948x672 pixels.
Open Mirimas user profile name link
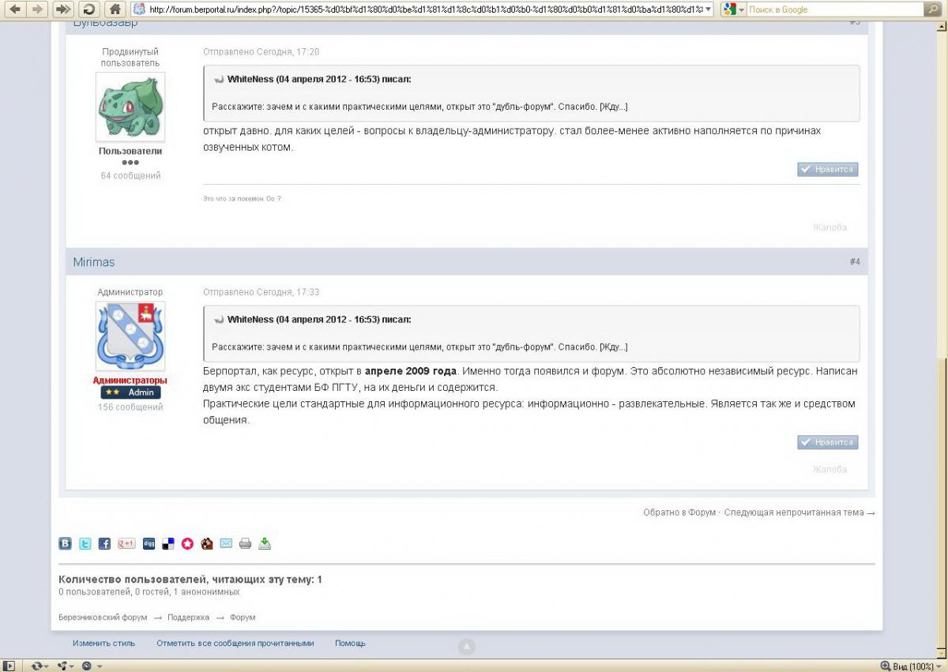[94, 262]
